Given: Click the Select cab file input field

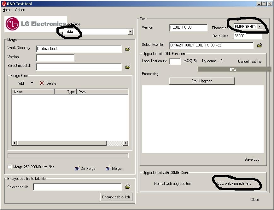Looking at the screenshot, I should pyautogui.click(x=77, y=187).
